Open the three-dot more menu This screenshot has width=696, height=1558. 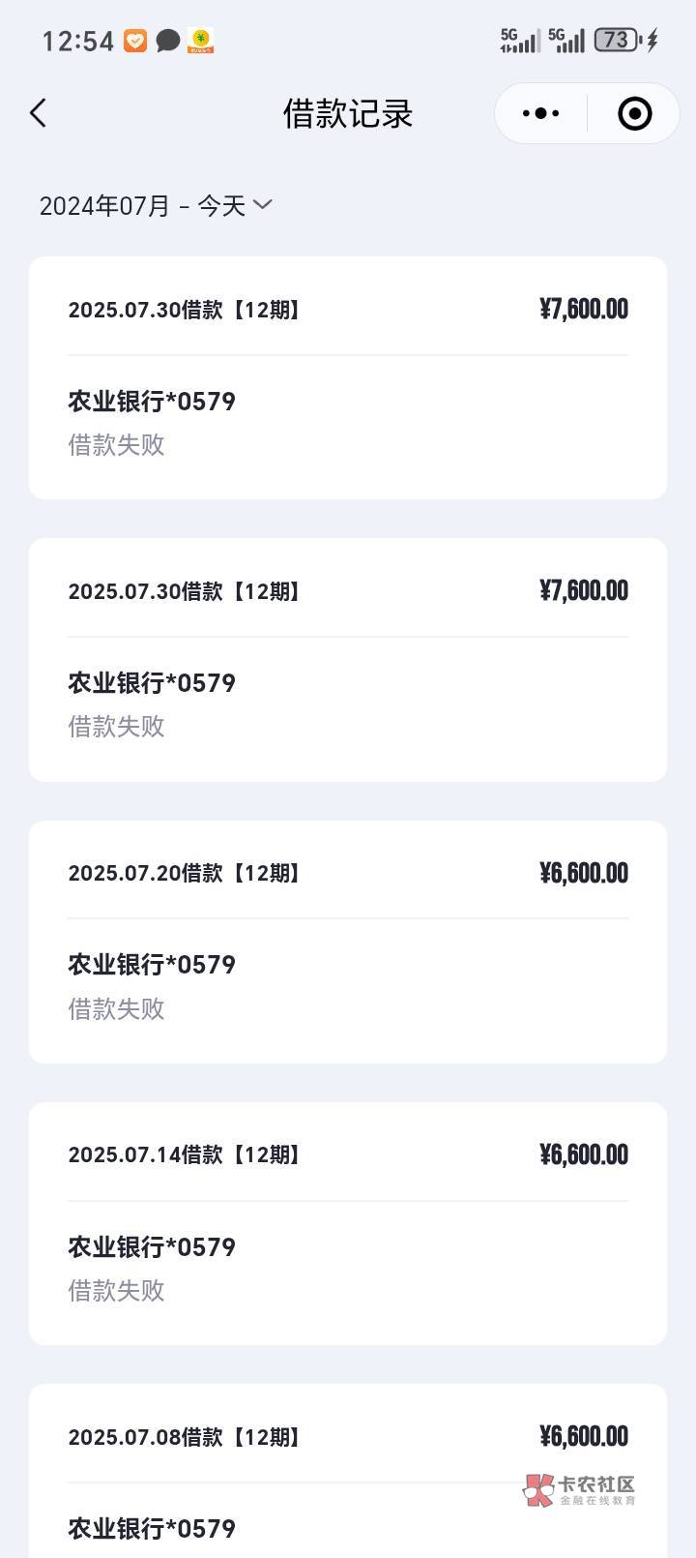pyautogui.click(x=540, y=113)
